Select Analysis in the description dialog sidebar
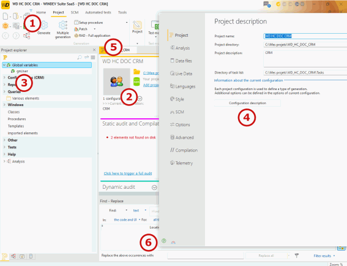This screenshot has height=266, width=347. pyautogui.click(x=180, y=48)
